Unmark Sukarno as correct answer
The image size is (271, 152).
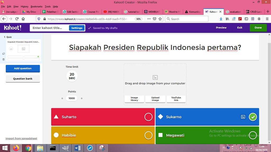tap(253, 117)
